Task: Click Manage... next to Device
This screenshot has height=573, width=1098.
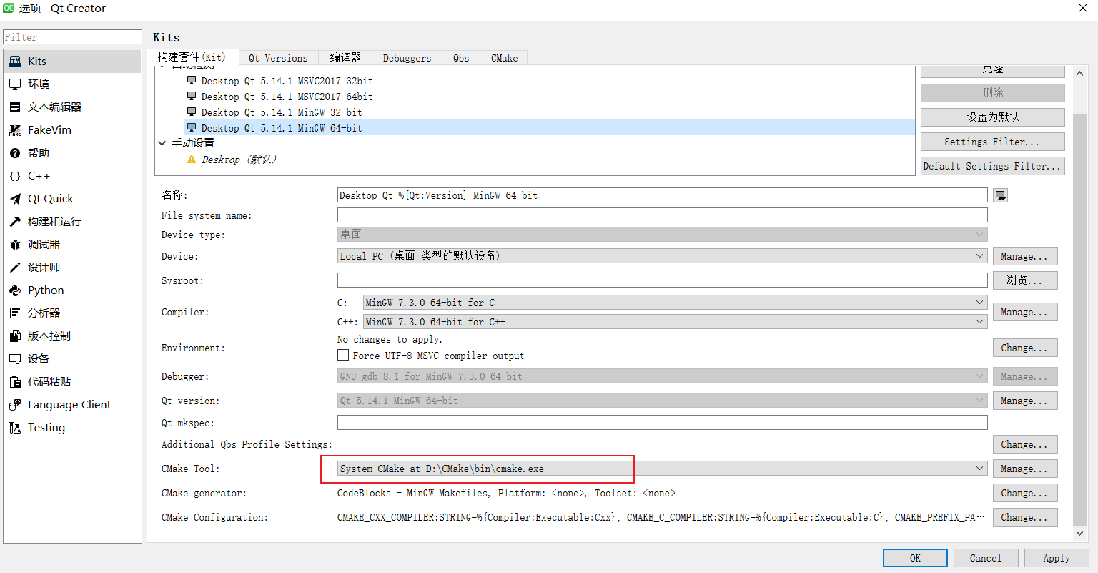Action: click(x=1025, y=256)
